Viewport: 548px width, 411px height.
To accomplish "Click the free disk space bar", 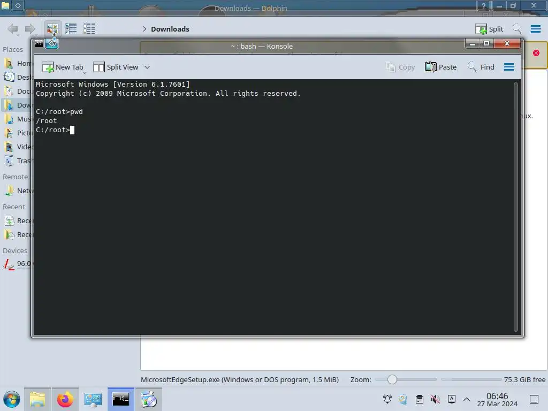I will (x=471, y=379).
